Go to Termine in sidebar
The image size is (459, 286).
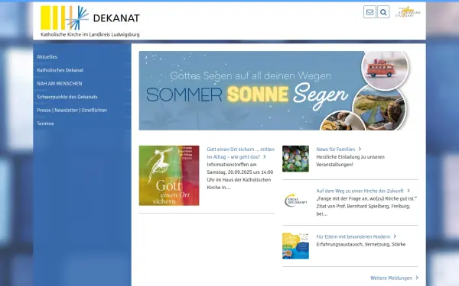(45, 124)
